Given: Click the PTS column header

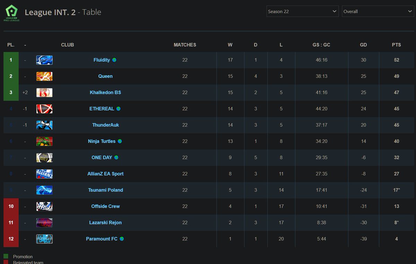Looking at the screenshot, I should tap(396, 45).
